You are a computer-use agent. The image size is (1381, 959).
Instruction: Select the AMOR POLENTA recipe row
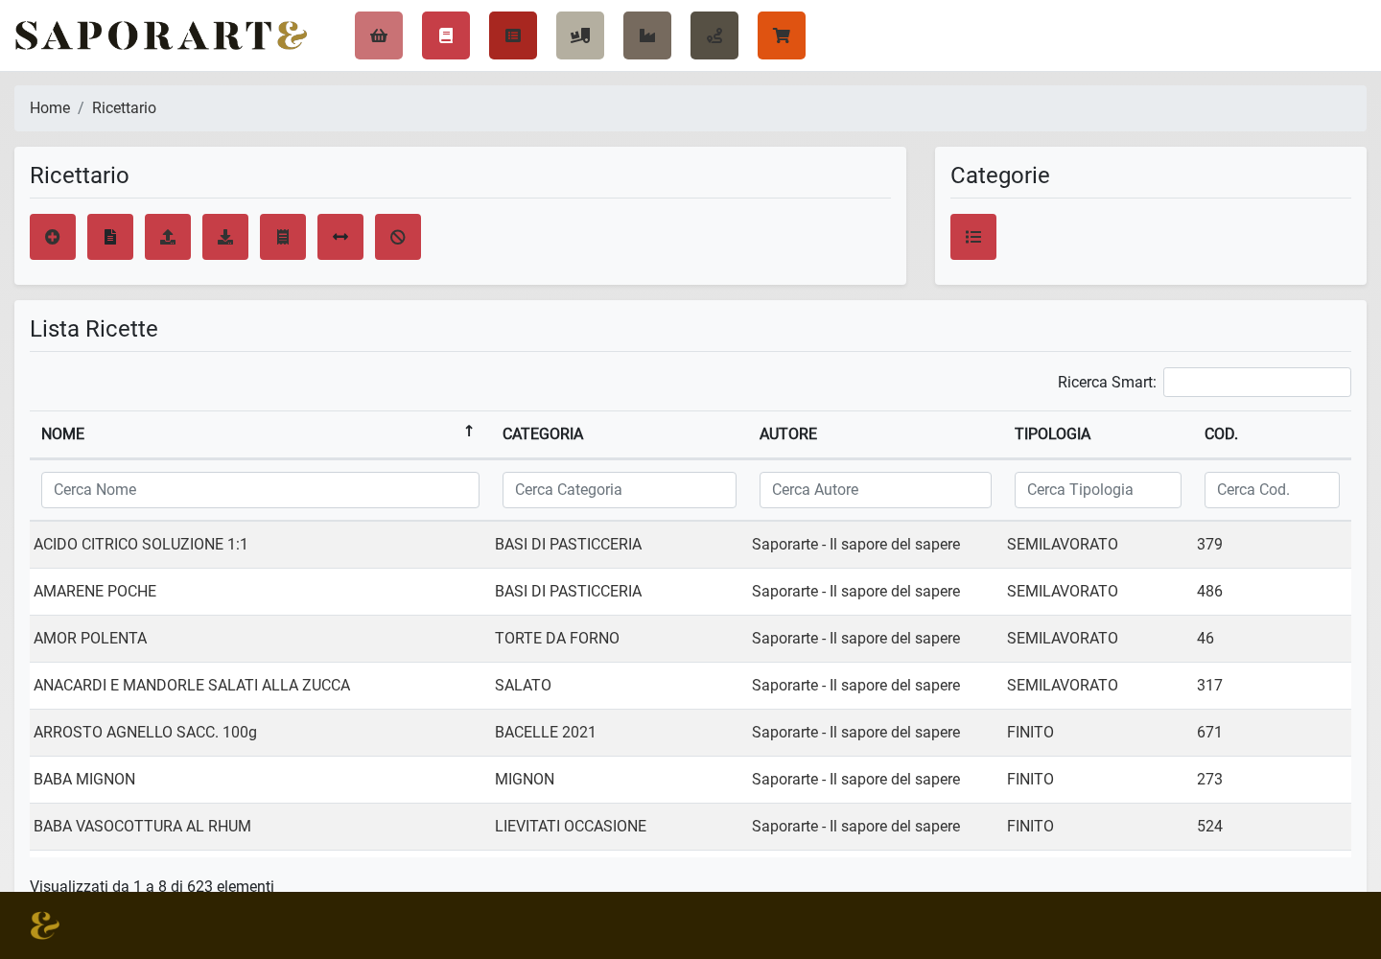click(x=690, y=639)
